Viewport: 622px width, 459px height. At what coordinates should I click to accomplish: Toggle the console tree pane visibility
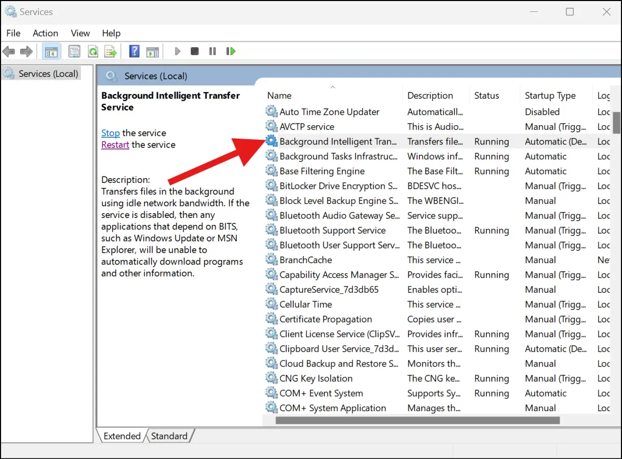click(x=51, y=51)
